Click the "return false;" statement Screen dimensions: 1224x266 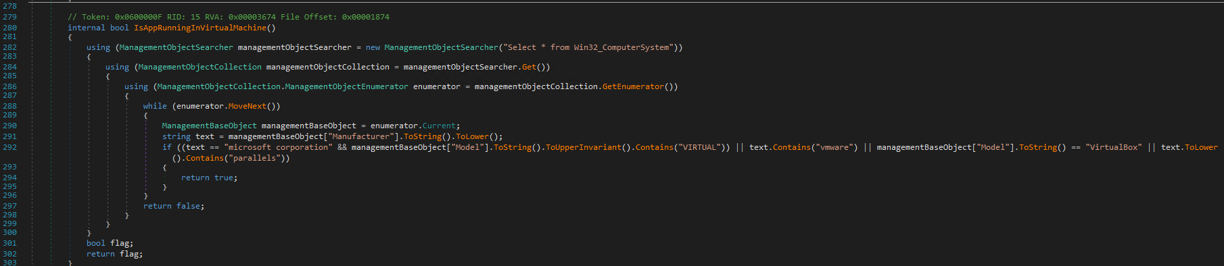point(174,206)
